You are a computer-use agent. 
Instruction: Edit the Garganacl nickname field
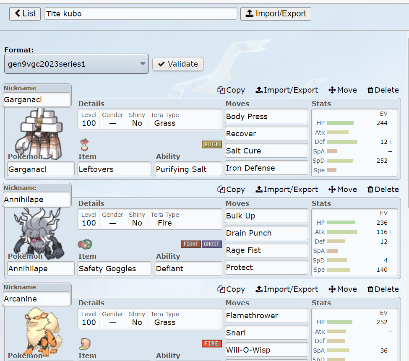pyautogui.click(x=37, y=99)
